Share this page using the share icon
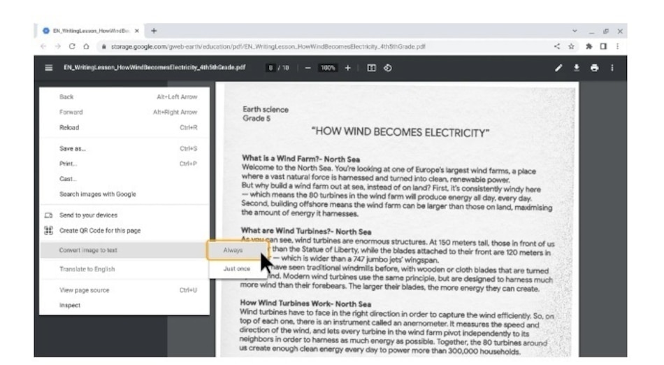The height and width of the screenshot is (365, 664). (557, 46)
